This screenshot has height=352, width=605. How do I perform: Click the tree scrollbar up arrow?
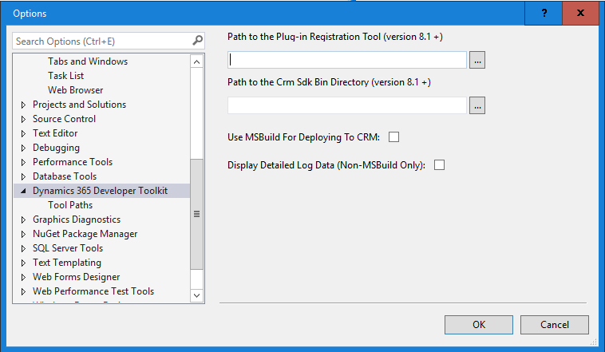tap(197, 61)
